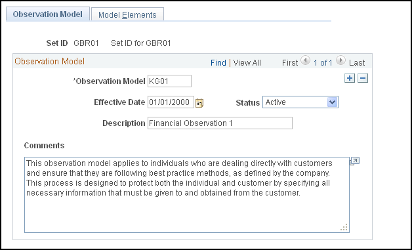Click the Effective Date label
This screenshot has width=412, height=250.
pos(119,102)
